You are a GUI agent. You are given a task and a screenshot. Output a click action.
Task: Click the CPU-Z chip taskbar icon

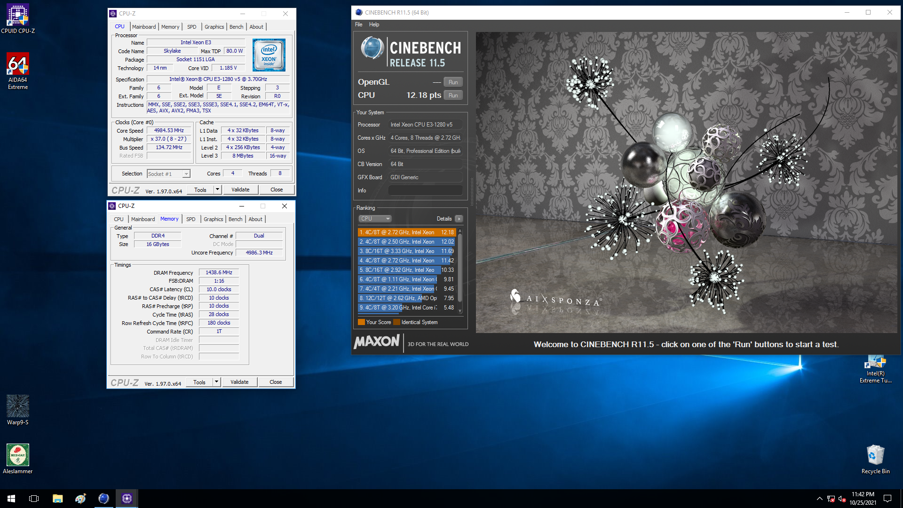[x=127, y=499]
